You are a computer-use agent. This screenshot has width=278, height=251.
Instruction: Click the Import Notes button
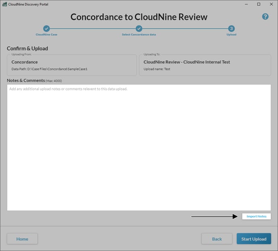(x=256, y=216)
